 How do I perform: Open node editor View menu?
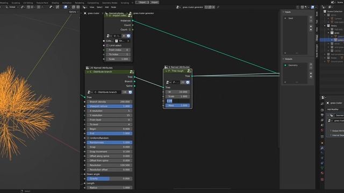(x=92, y=7)
